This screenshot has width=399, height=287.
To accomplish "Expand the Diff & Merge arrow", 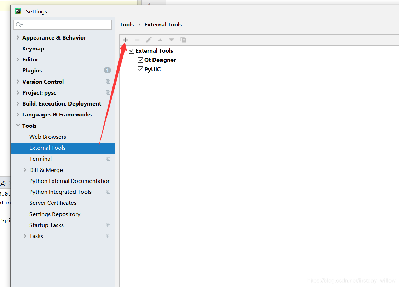I will pyautogui.click(x=25, y=170).
